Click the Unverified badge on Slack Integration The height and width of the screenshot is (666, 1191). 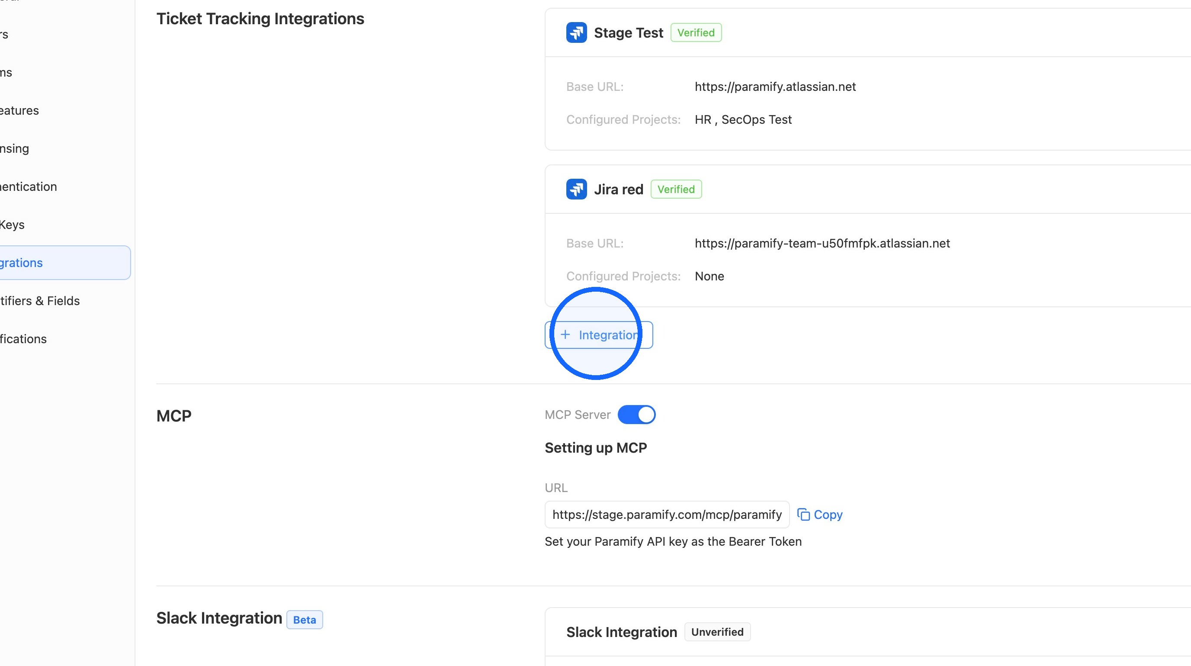click(x=717, y=632)
